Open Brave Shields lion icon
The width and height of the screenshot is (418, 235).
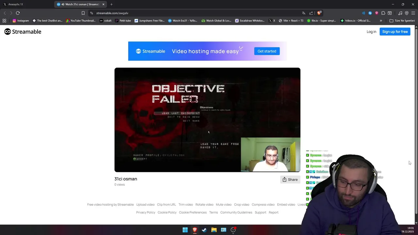coord(319,13)
